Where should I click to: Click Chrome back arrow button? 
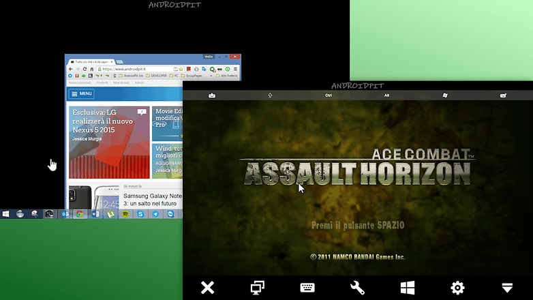71,69
